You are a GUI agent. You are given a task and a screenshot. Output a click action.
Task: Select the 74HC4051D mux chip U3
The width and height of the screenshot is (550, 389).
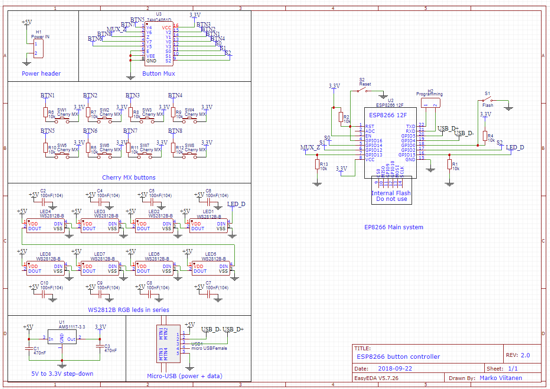point(158,45)
